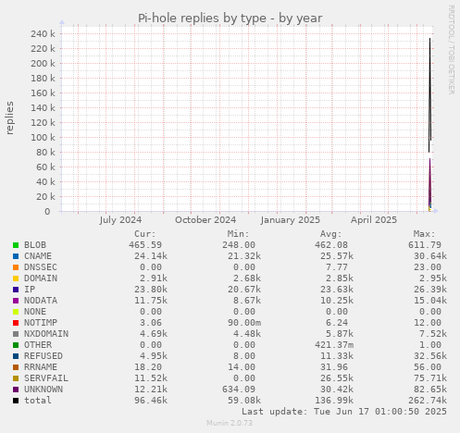Click BLOB current value 465.59
460x433 pixels.
pos(145,245)
